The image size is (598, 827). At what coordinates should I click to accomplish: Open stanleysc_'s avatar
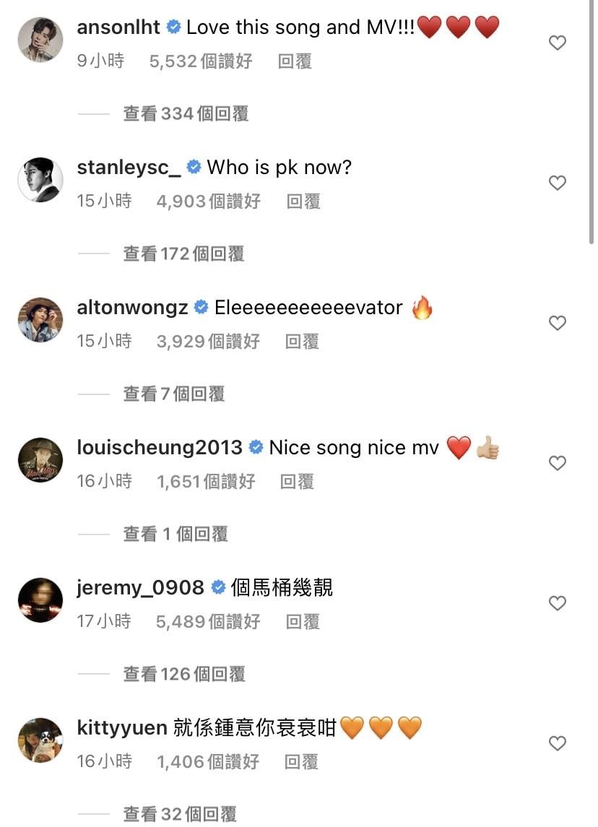(40, 180)
